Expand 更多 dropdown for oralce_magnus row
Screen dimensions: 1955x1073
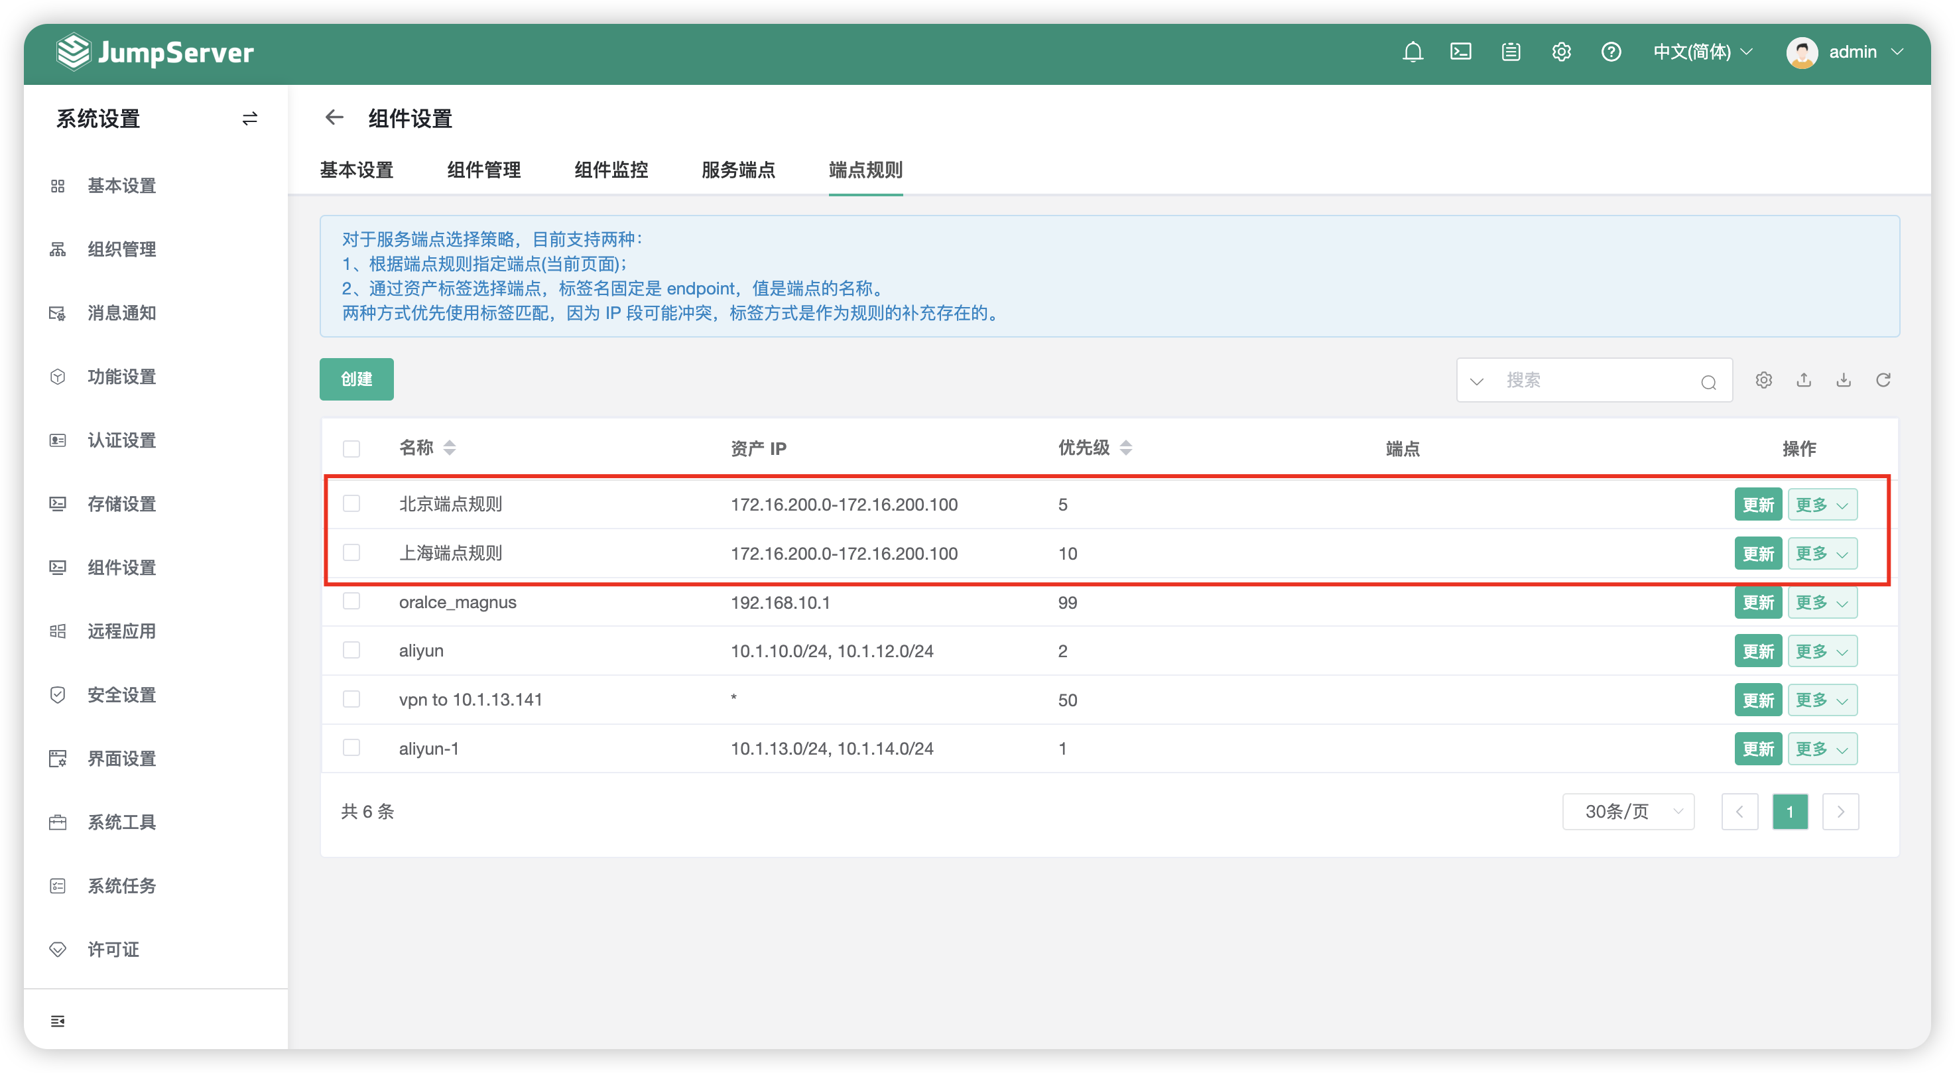[x=1822, y=603]
